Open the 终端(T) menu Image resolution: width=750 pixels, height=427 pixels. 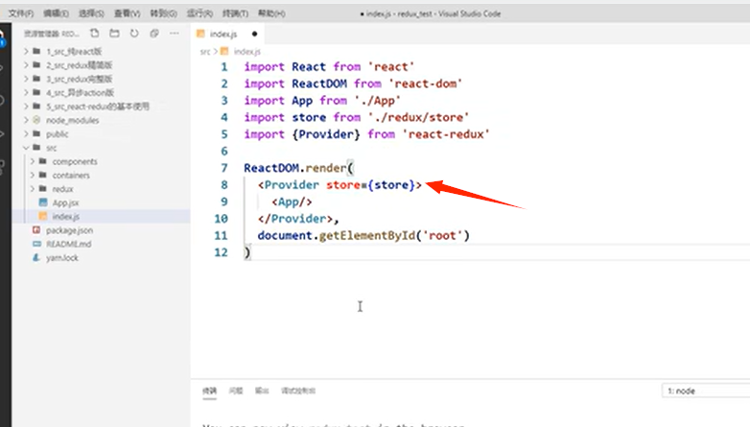(235, 13)
